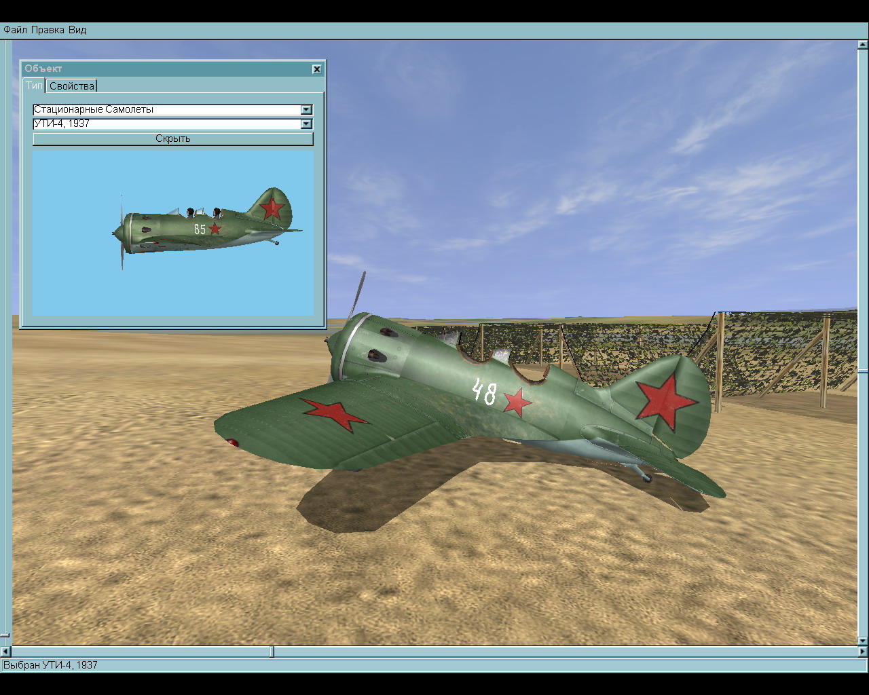Click the УТИ-4, 1937 combo box field
Screen dimensions: 869x695
[x=172, y=124]
